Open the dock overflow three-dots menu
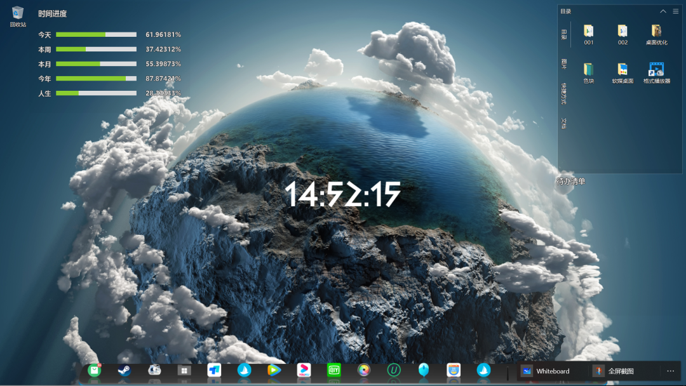Viewport: 686px width, 386px height. (671, 371)
